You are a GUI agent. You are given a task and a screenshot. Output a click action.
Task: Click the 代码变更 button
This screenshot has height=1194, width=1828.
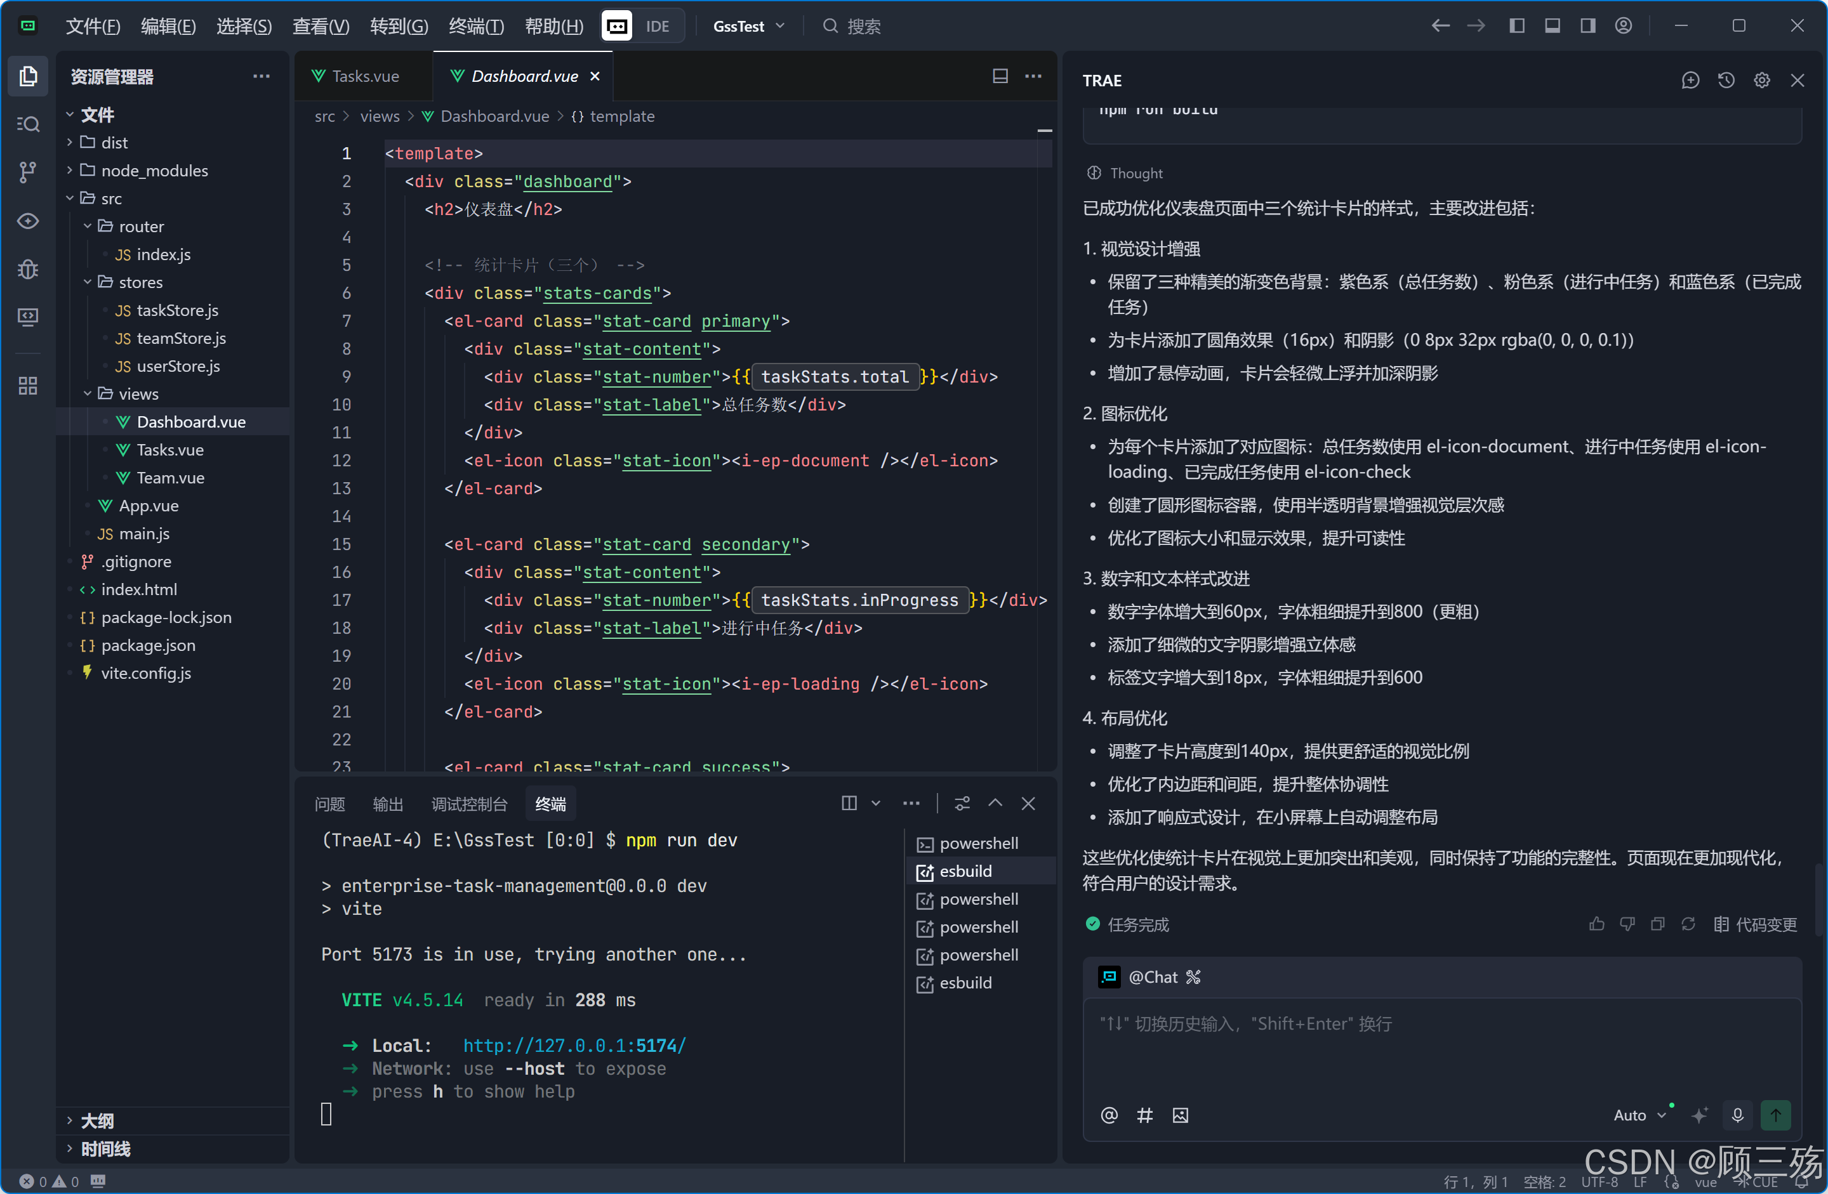point(1756,924)
